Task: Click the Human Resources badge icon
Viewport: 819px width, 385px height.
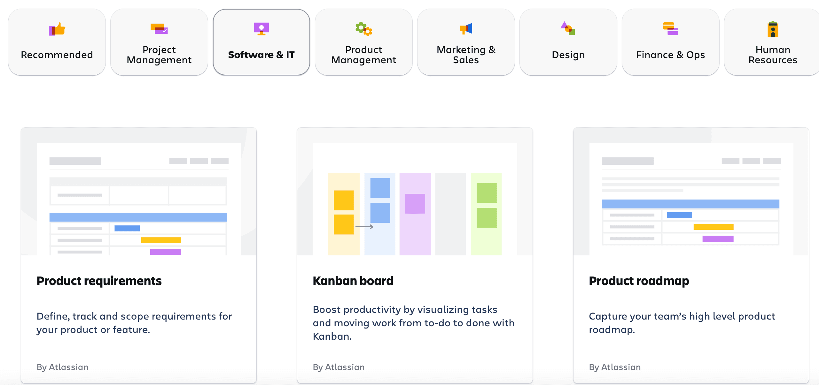Action: [773, 29]
